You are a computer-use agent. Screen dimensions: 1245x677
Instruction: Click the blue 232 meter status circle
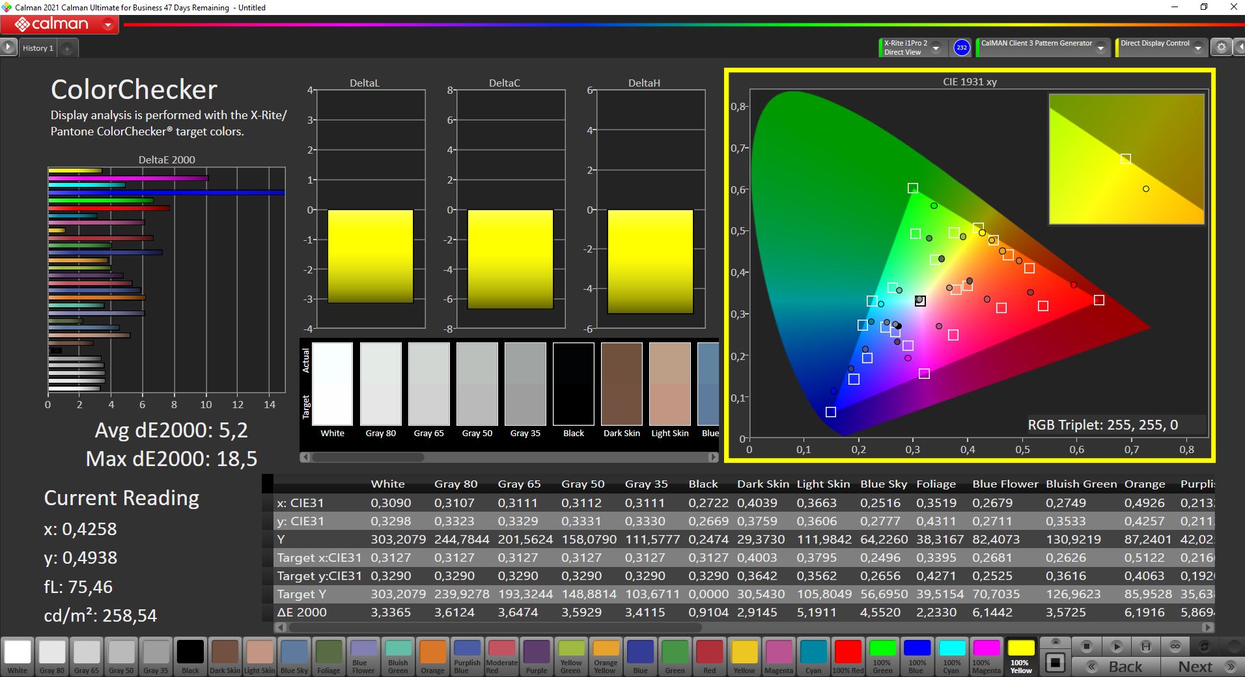[x=961, y=48]
